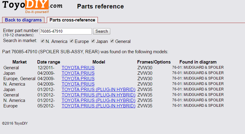Click the Europe, General market cell
This screenshot has width=245, height=134.
[x=19, y=79]
